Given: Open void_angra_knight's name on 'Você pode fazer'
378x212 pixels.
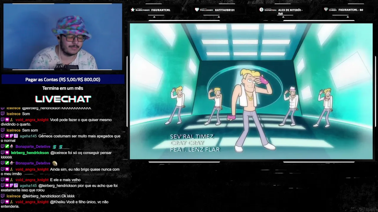Looking at the screenshot, I should click(x=32, y=120).
